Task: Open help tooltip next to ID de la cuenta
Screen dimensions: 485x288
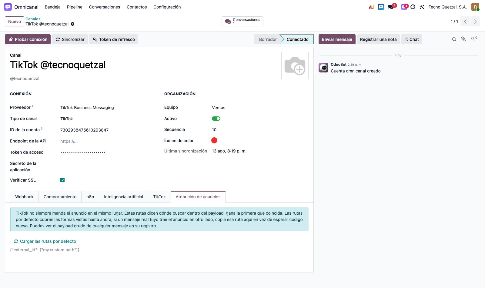Action: coord(42,129)
